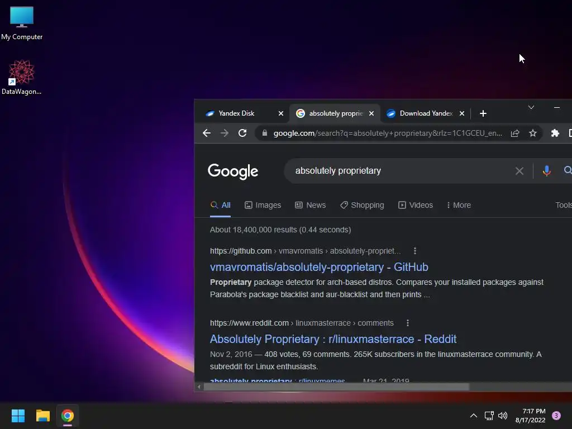Viewport: 572px width, 429px height.
Task: Click the Google logo
Action: 233,171
